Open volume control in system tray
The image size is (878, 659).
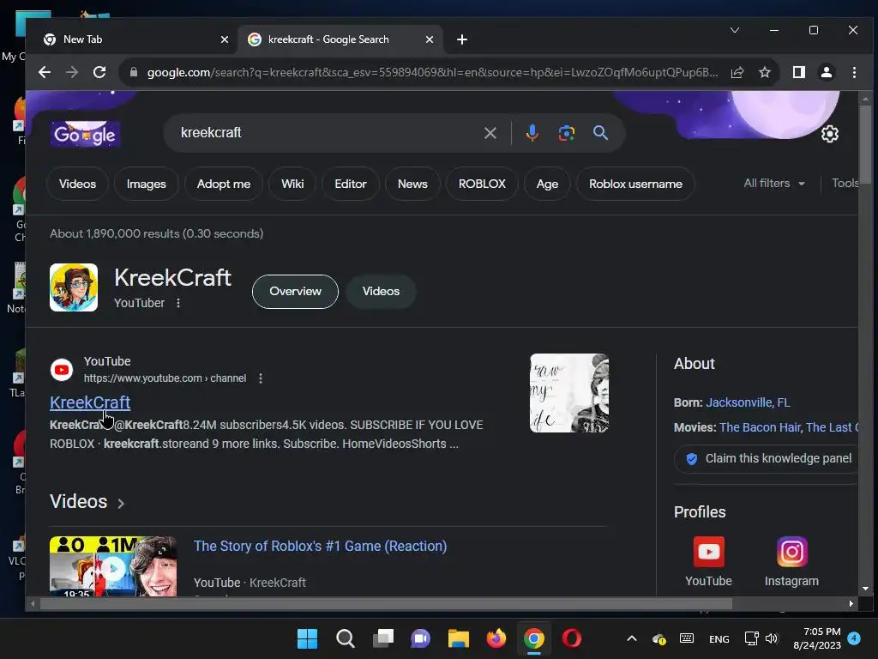click(x=772, y=638)
